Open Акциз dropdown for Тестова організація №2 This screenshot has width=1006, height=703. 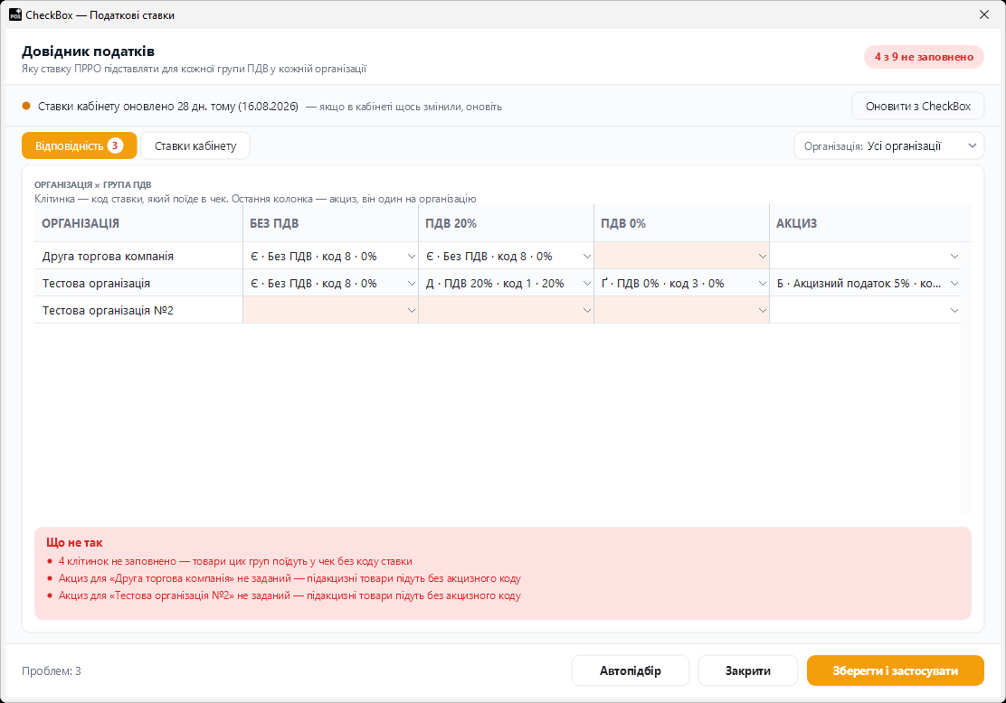pyautogui.click(x=866, y=310)
